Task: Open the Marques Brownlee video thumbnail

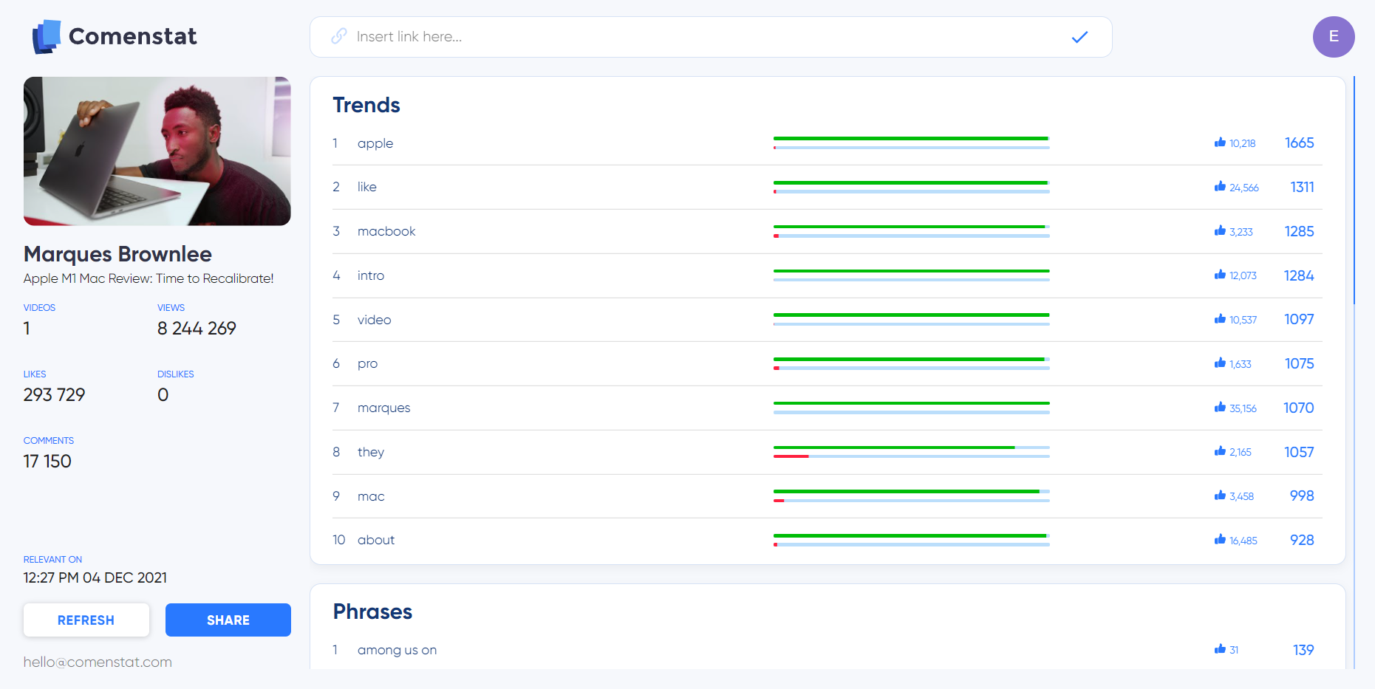Action: pos(157,151)
